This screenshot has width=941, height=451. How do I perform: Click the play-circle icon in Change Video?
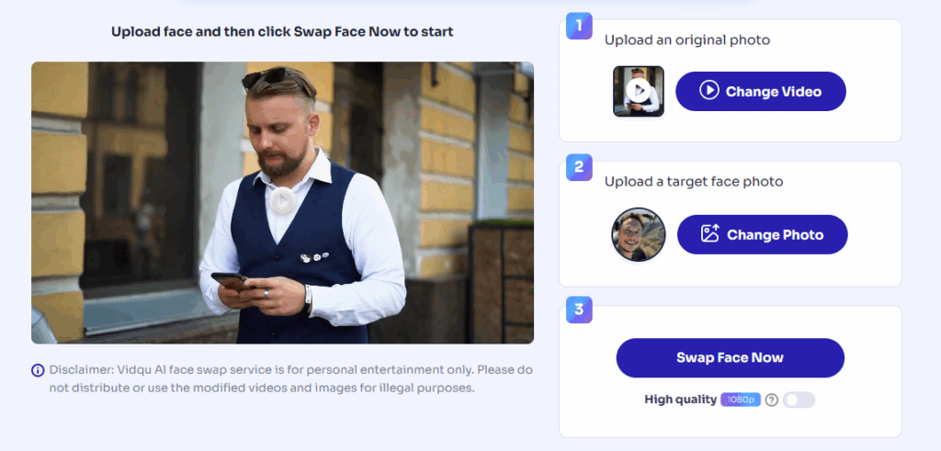pyautogui.click(x=709, y=91)
